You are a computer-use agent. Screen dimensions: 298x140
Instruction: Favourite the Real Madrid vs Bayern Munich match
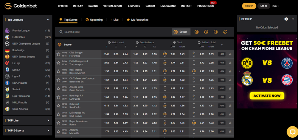click(x=58, y=71)
